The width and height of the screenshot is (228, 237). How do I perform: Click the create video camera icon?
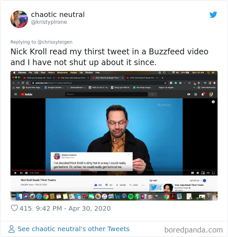[x=189, y=94]
